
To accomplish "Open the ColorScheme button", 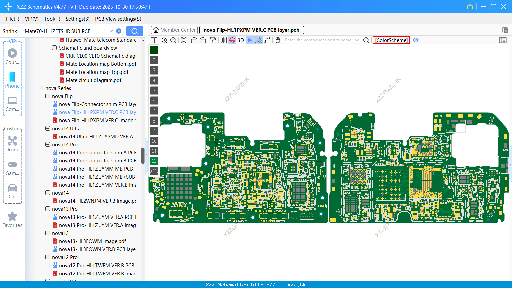I will (391, 40).
